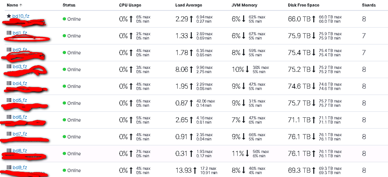The height and width of the screenshot is (177, 388).
Task: Click the Status column header
Action: (69, 5)
